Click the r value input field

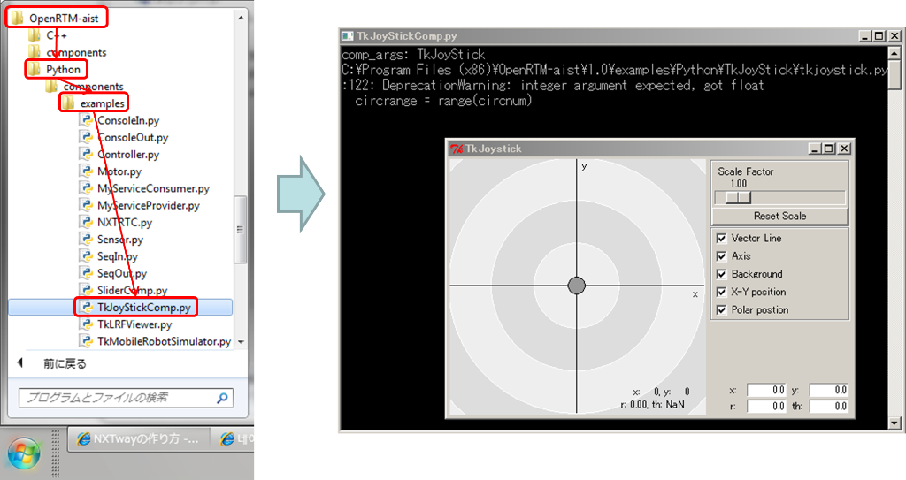tap(767, 406)
